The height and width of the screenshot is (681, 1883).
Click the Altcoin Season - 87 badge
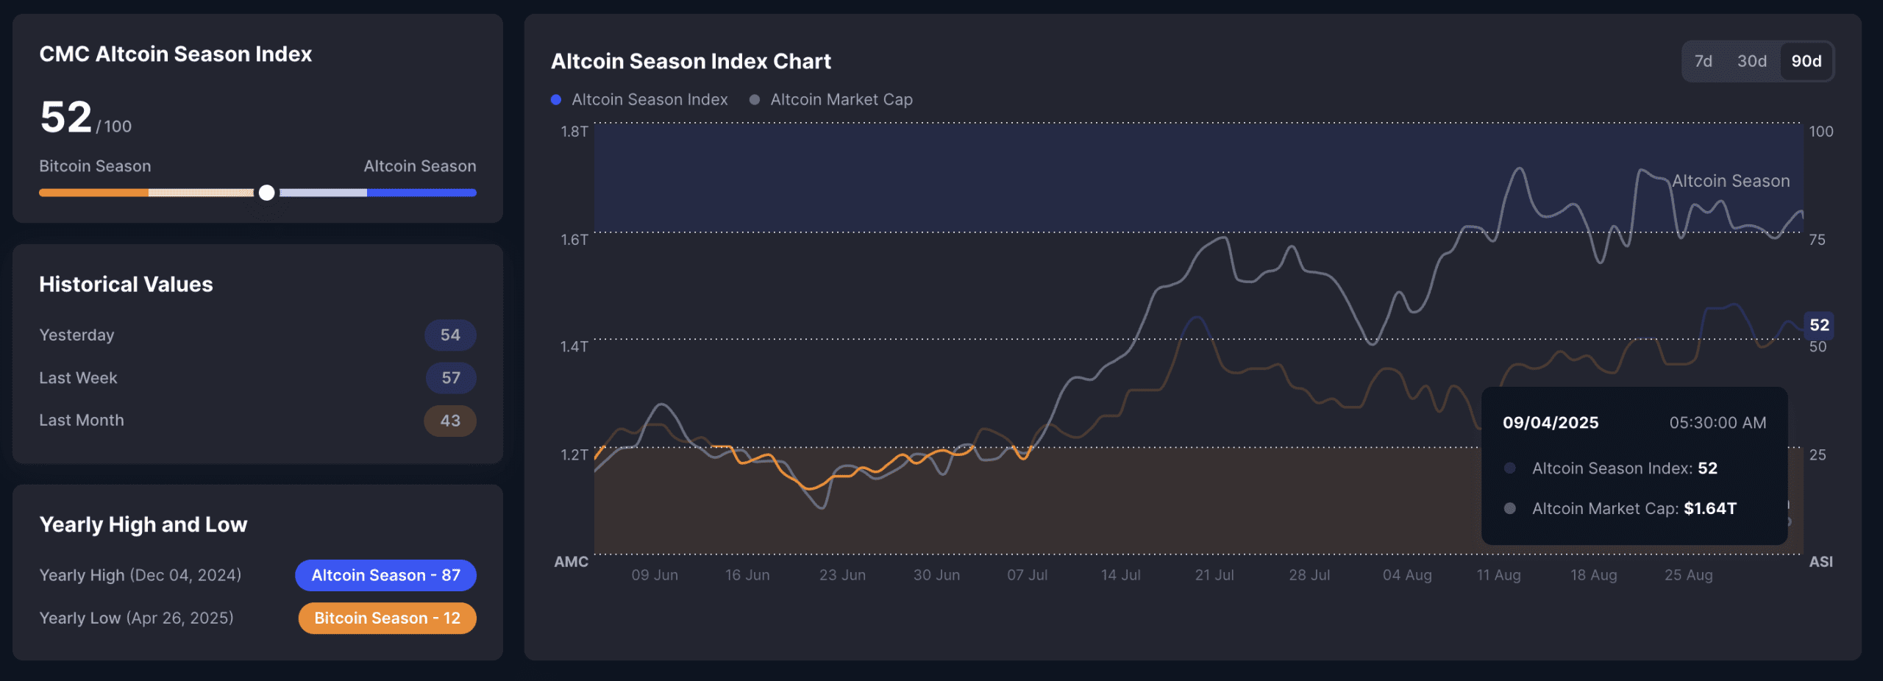(x=385, y=575)
